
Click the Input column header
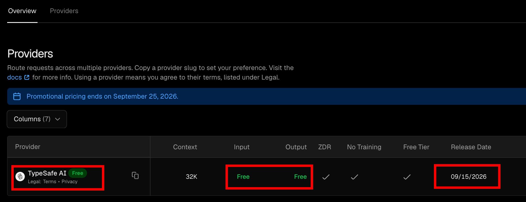click(x=242, y=147)
